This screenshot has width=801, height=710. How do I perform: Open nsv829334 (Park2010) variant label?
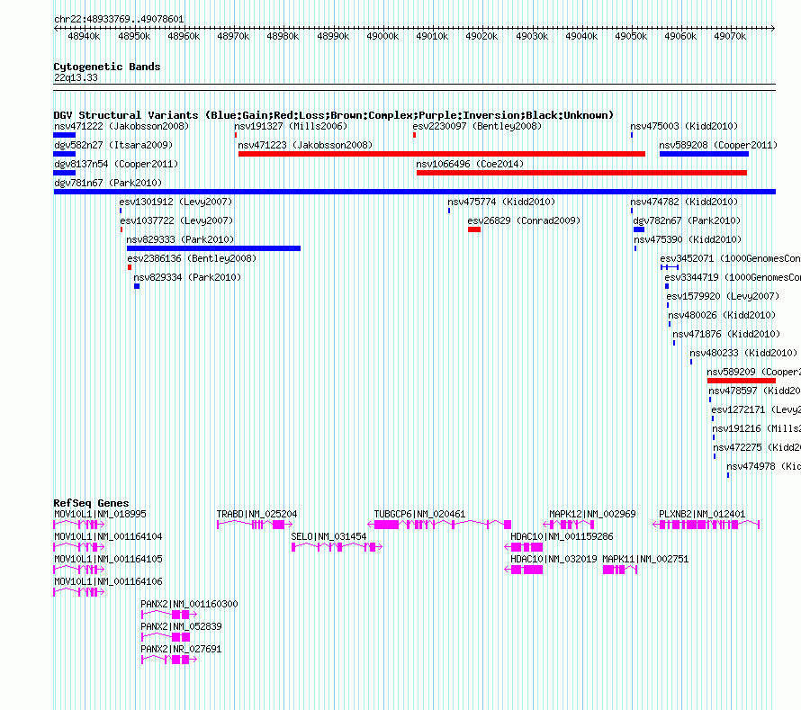click(x=187, y=277)
